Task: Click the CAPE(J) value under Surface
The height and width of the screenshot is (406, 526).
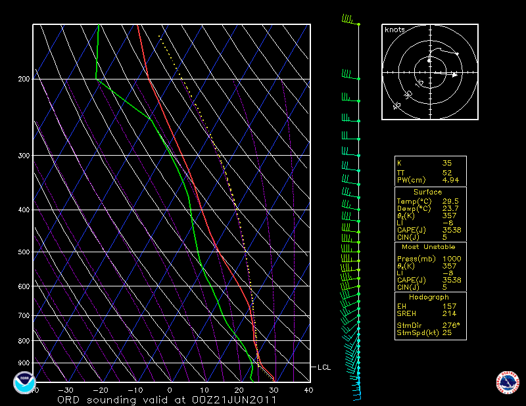Action: click(x=452, y=231)
